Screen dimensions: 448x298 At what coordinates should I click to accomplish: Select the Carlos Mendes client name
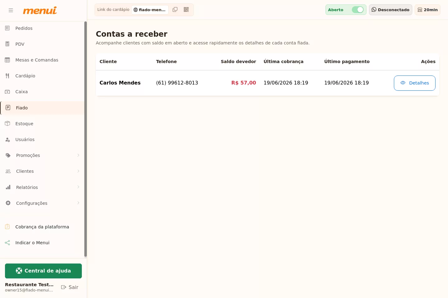[120, 83]
